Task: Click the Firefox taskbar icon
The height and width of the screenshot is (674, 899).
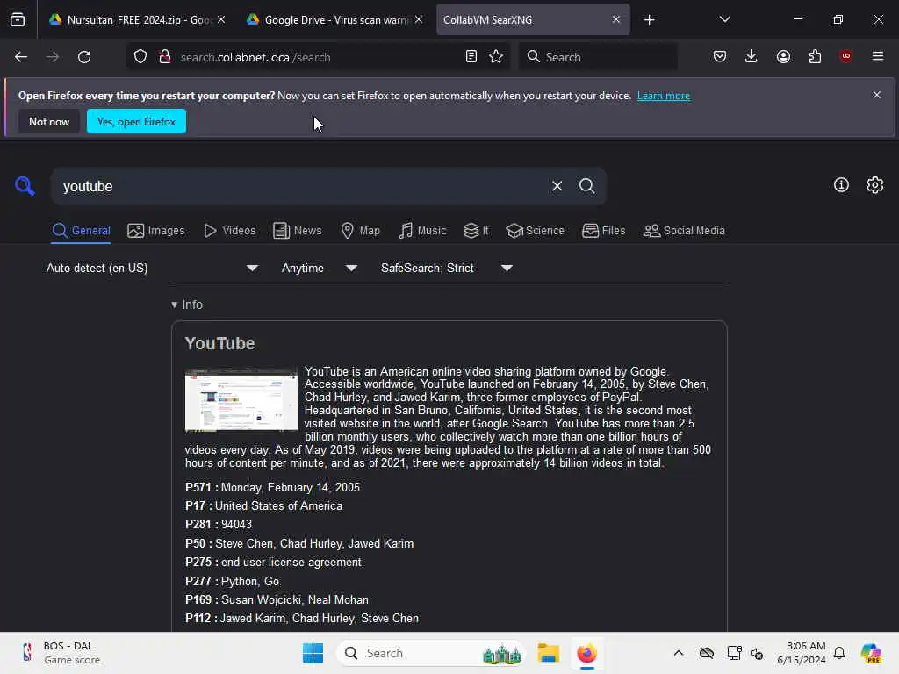Action: pos(586,653)
